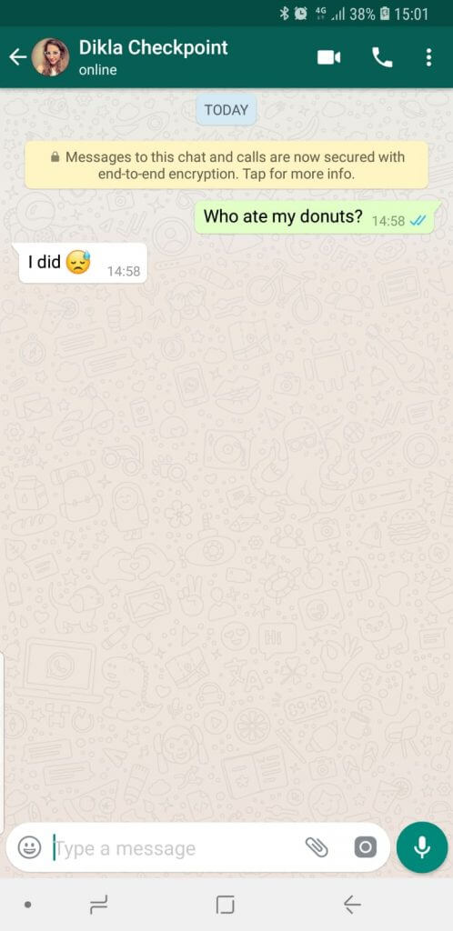The width and height of the screenshot is (453, 931).
Task: Open the emoji picker
Action: coord(29,847)
